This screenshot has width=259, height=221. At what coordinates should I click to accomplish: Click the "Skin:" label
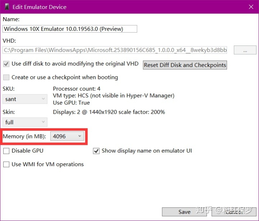pos(9,112)
